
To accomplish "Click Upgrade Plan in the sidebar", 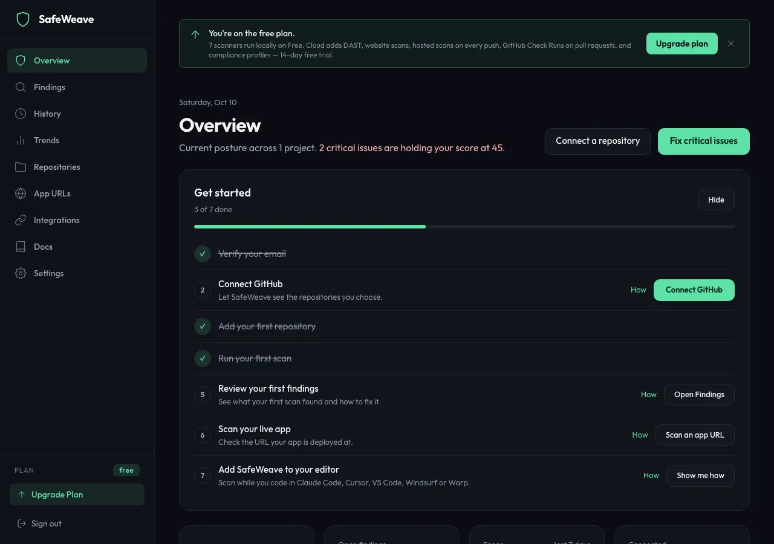I will [x=77, y=494].
